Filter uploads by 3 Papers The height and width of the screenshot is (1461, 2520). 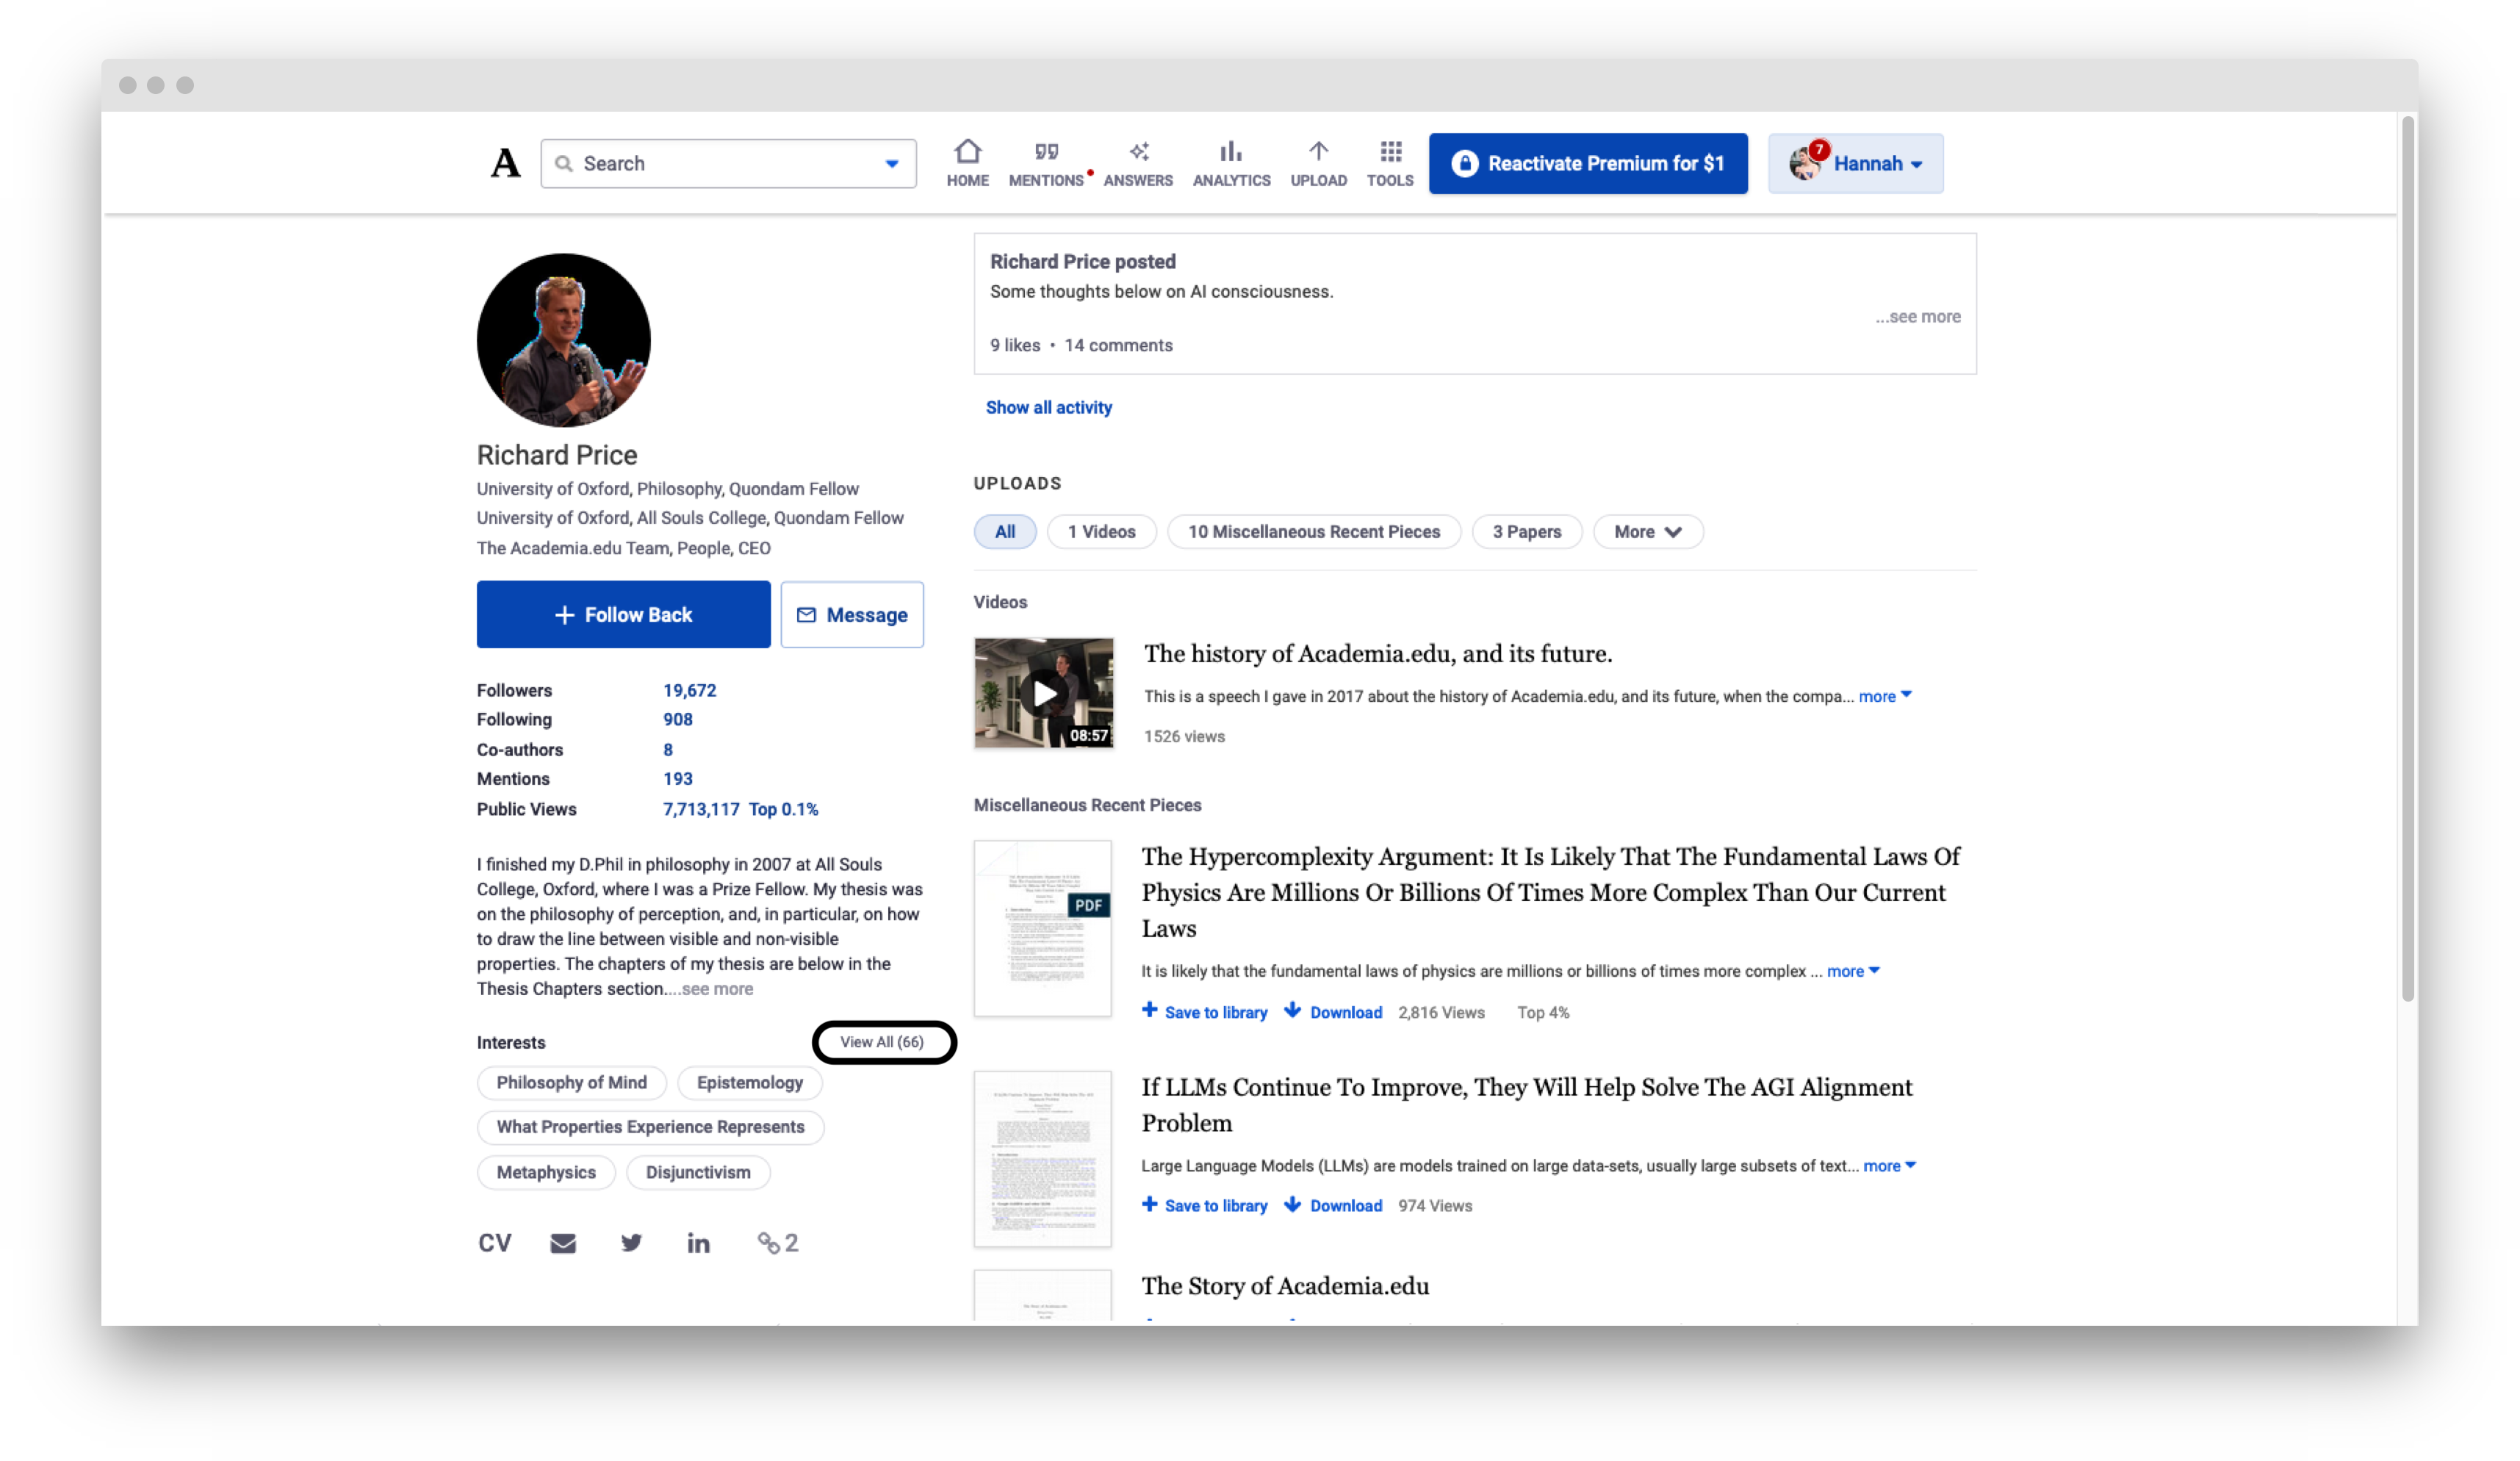1526,532
